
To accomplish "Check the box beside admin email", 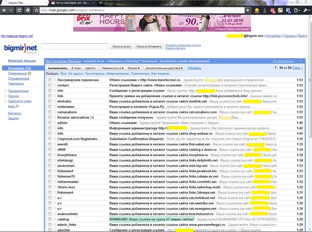I will [49, 122].
